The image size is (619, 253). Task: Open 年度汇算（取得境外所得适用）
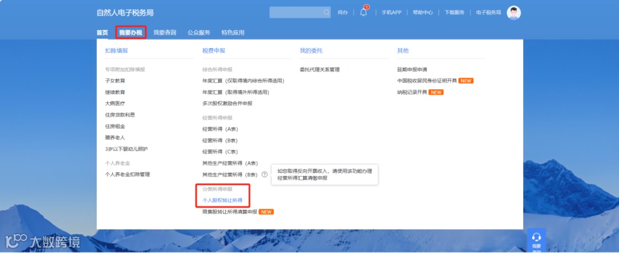236,92
